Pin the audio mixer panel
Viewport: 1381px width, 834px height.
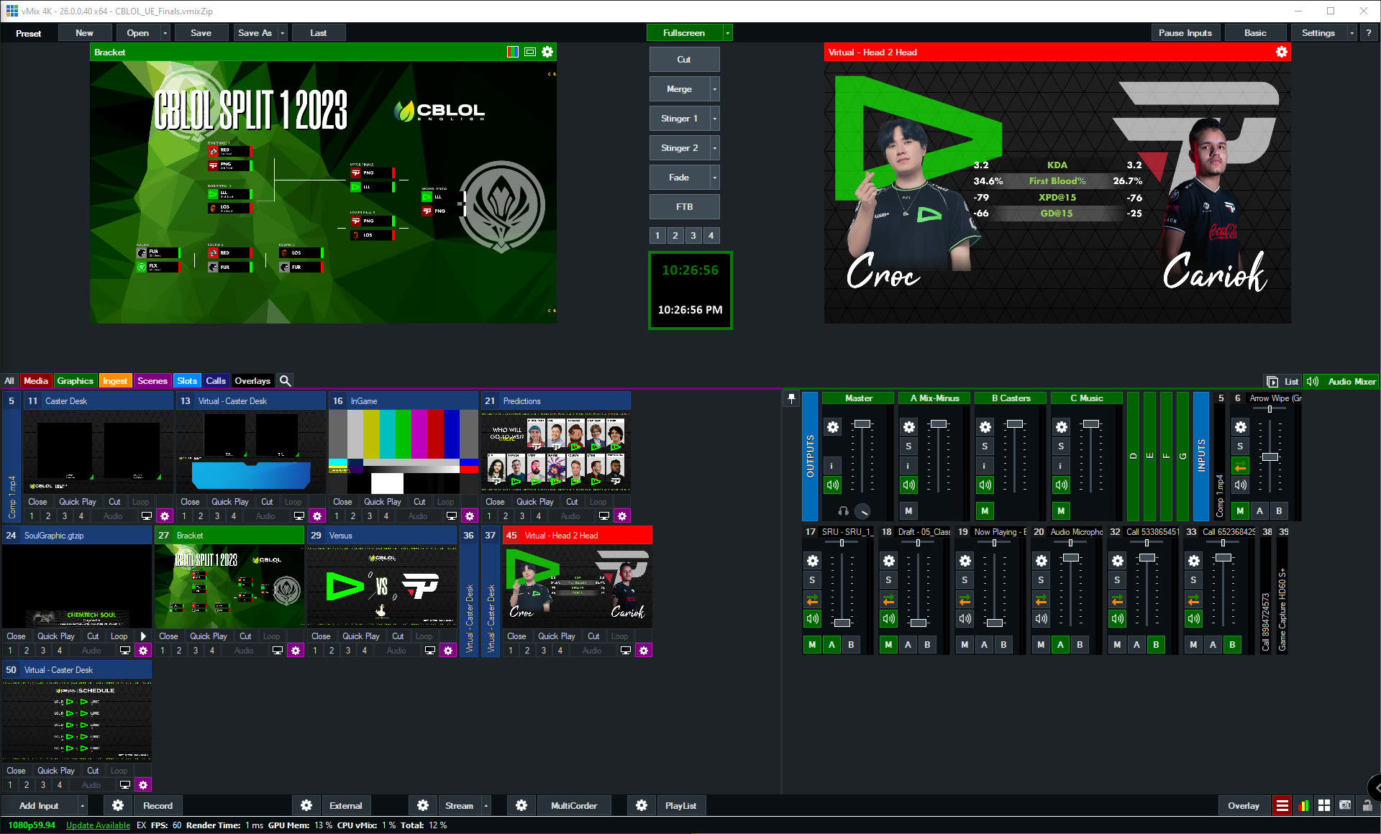[x=791, y=398]
